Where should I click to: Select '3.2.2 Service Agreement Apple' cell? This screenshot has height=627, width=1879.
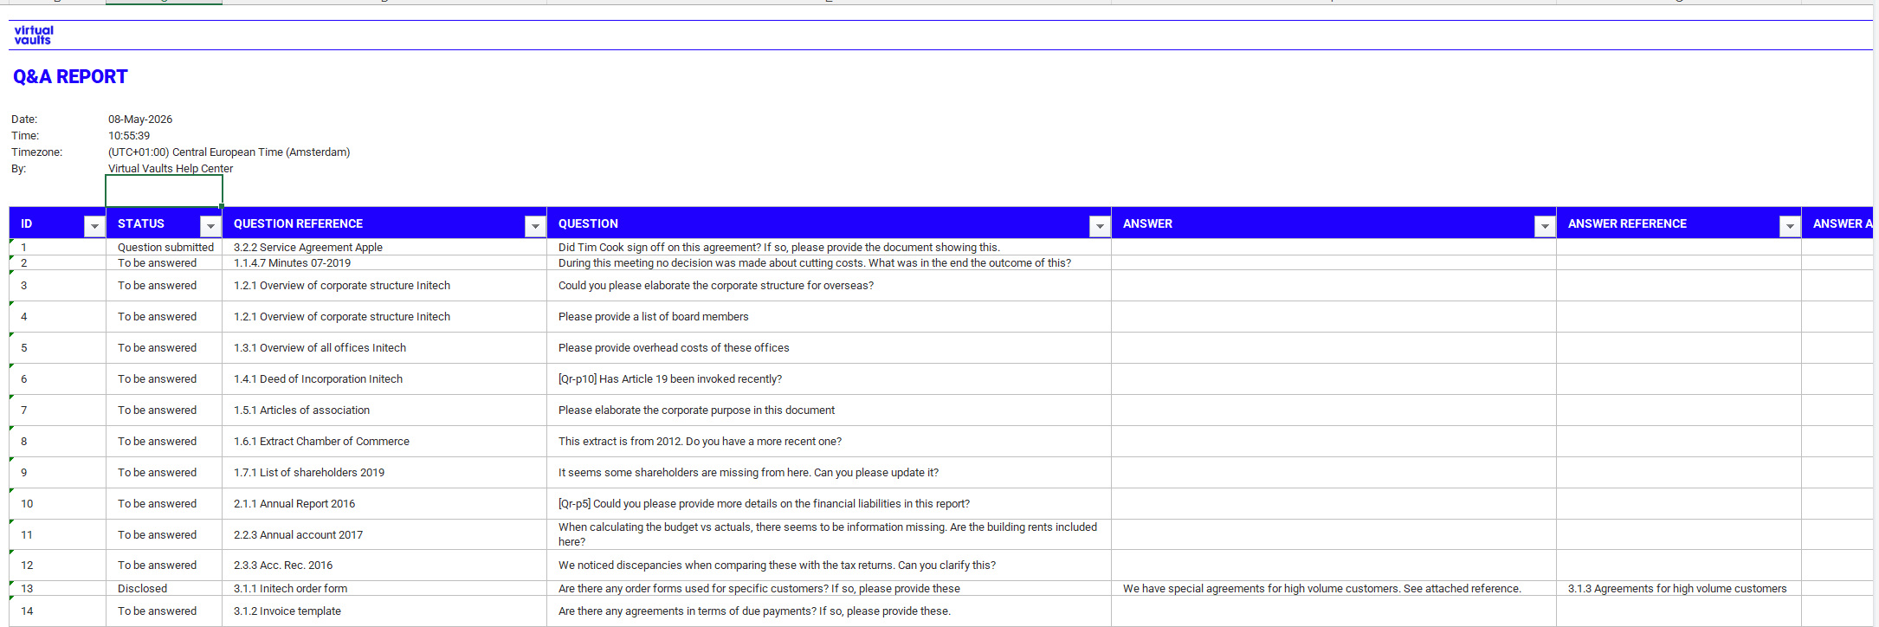384,247
